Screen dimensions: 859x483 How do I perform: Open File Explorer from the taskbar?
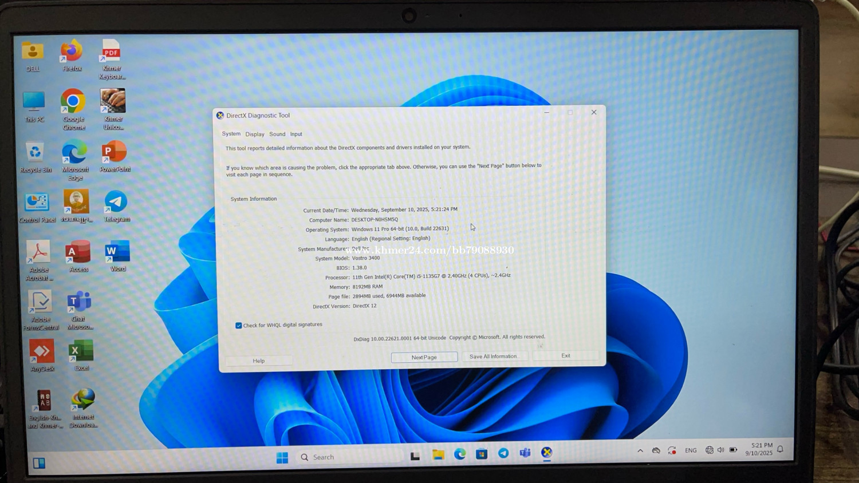click(x=438, y=454)
